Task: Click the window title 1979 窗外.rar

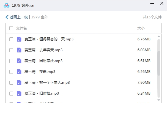Action: [23, 5]
